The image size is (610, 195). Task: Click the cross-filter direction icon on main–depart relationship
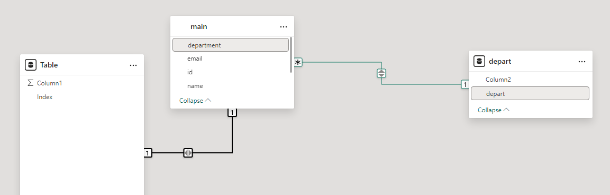(381, 73)
